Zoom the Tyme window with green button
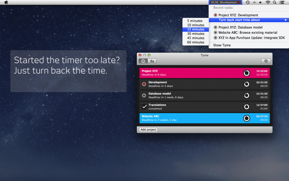This screenshot has height=181, width=289. 149,55
